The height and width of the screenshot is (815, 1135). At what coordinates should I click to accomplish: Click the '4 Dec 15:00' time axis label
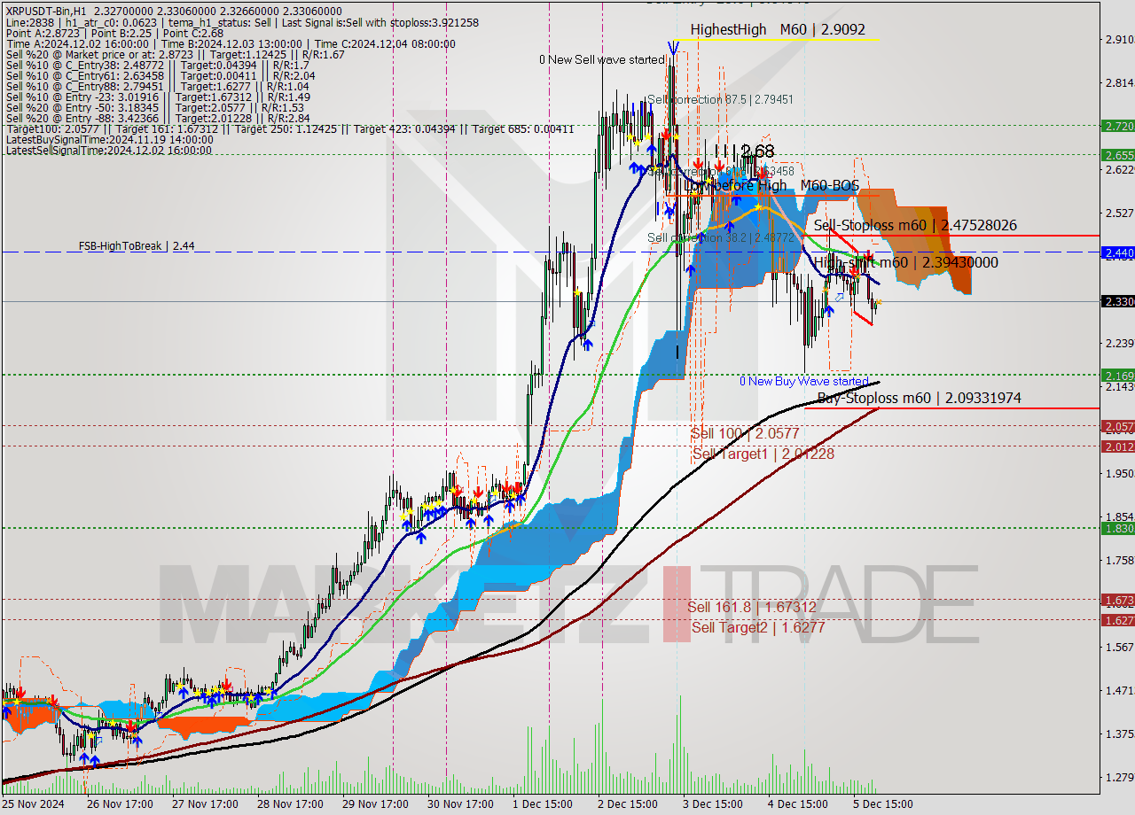click(x=798, y=804)
